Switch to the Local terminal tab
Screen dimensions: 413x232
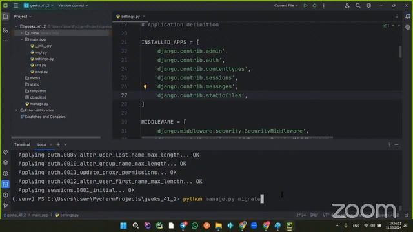[42, 144]
